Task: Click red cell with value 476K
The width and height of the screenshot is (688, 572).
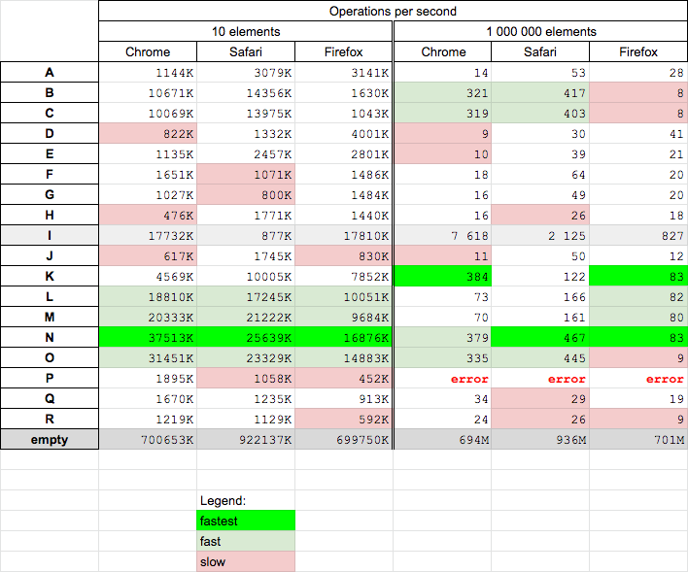Action: 148,215
